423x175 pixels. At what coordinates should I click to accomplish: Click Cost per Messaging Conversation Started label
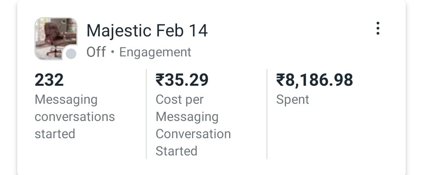(193, 125)
